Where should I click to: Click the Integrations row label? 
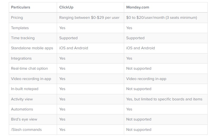(x=21, y=58)
